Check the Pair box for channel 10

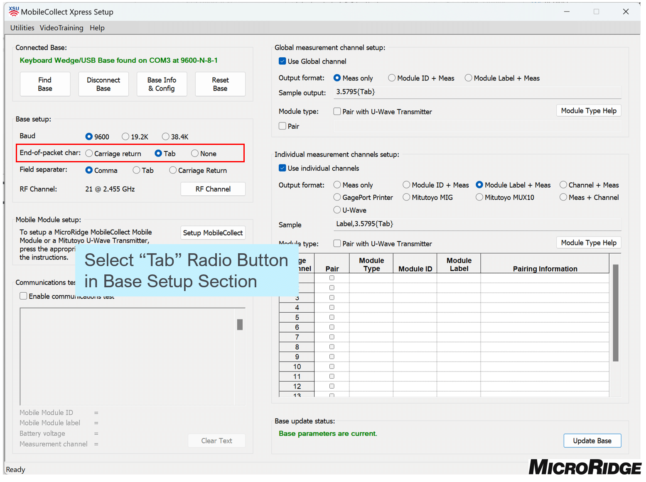332,367
